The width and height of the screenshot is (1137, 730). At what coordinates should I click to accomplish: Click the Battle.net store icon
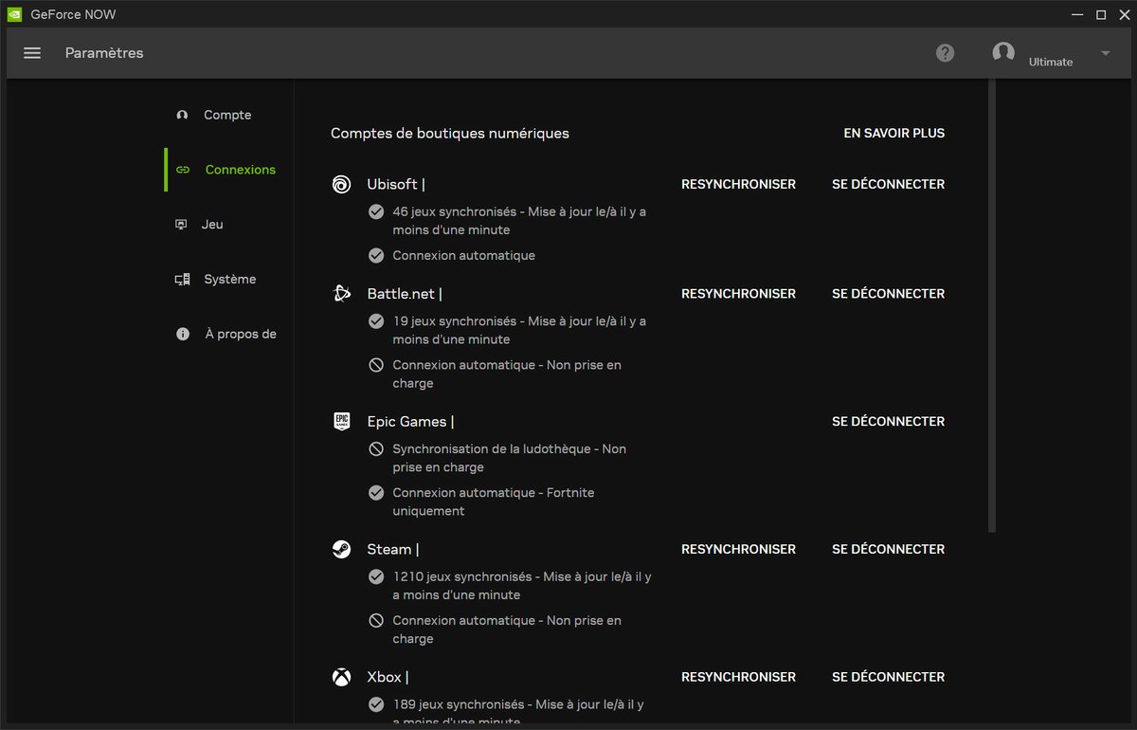[341, 293]
